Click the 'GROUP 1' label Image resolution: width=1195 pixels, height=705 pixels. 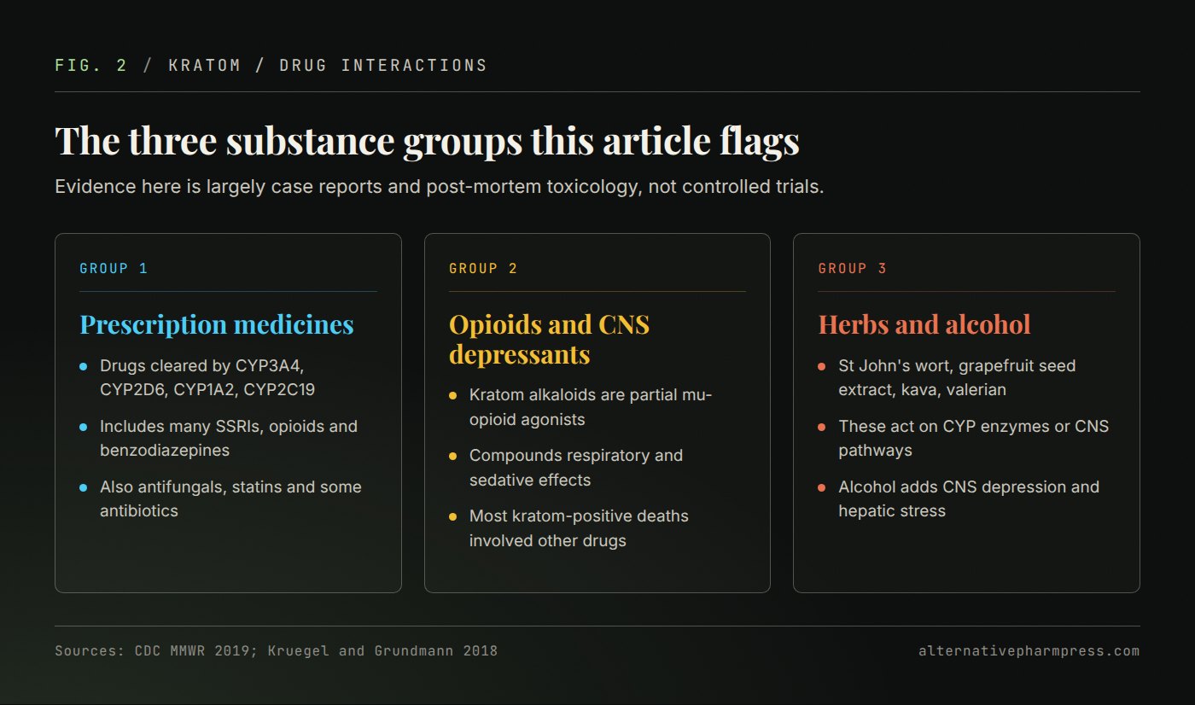click(x=114, y=269)
